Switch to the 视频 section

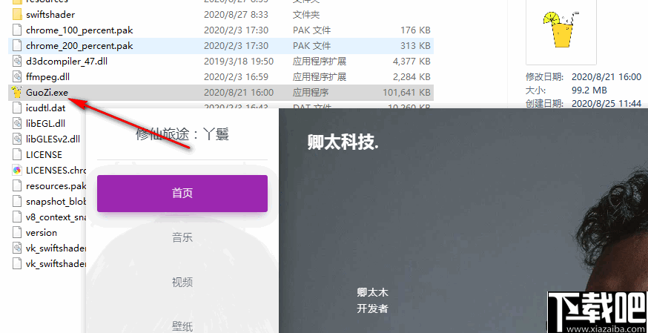[182, 283]
